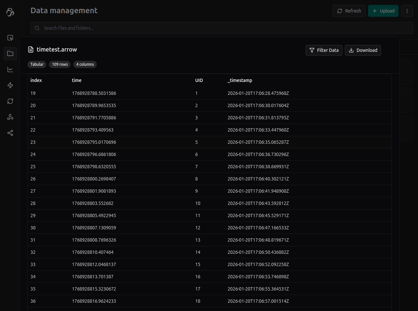
Task: Open the cursor selection sidebar icon
Action: tap(10, 38)
